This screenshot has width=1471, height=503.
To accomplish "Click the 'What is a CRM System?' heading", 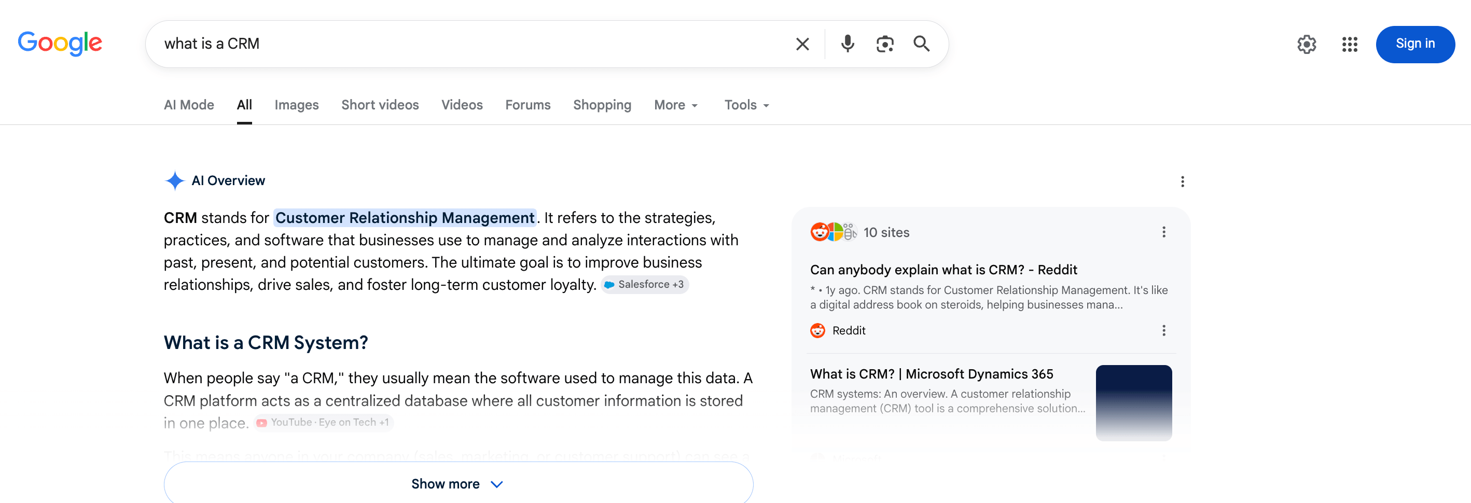I will pyautogui.click(x=266, y=343).
